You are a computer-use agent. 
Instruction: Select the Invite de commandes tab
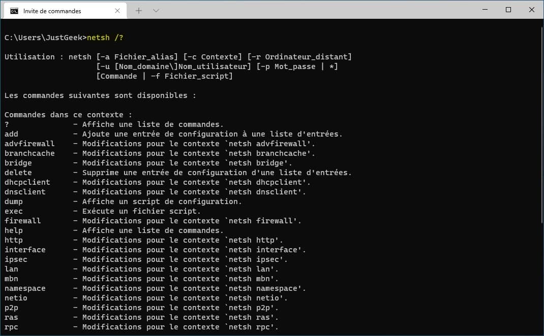click(65, 11)
